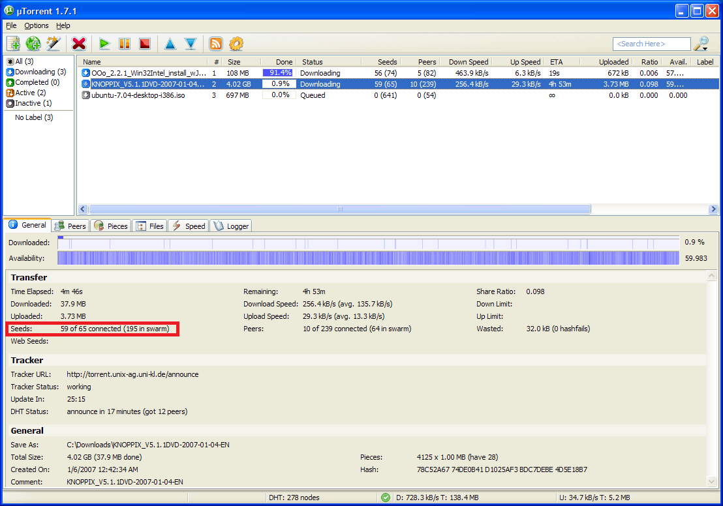723x506 pixels.
Task: Click Add Torrent from URL icon
Action: (x=33, y=44)
